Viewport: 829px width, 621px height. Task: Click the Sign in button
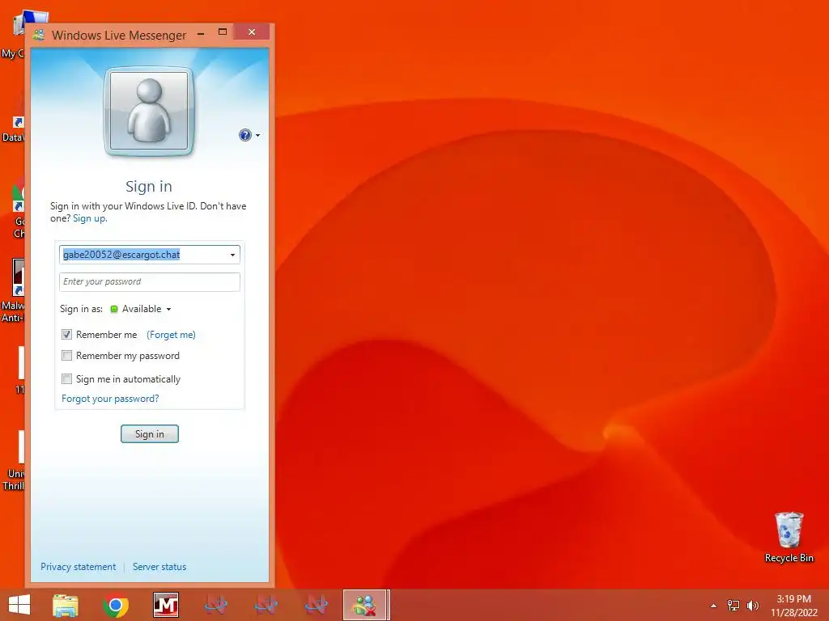tap(150, 434)
